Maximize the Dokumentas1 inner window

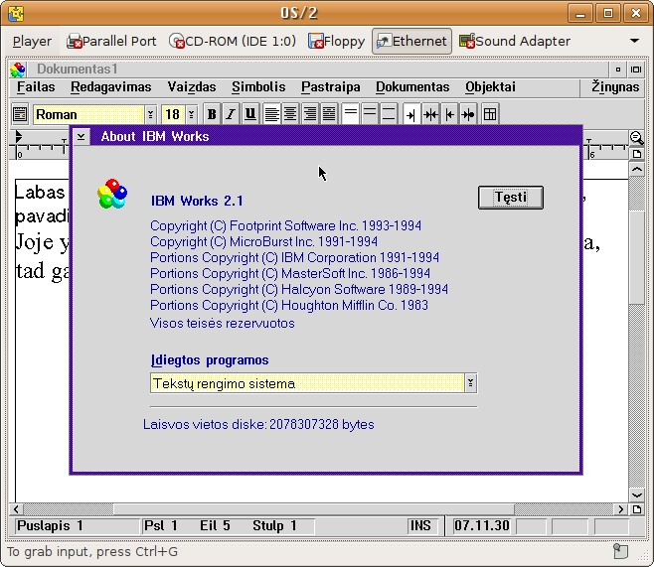pyautogui.click(x=636, y=70)
